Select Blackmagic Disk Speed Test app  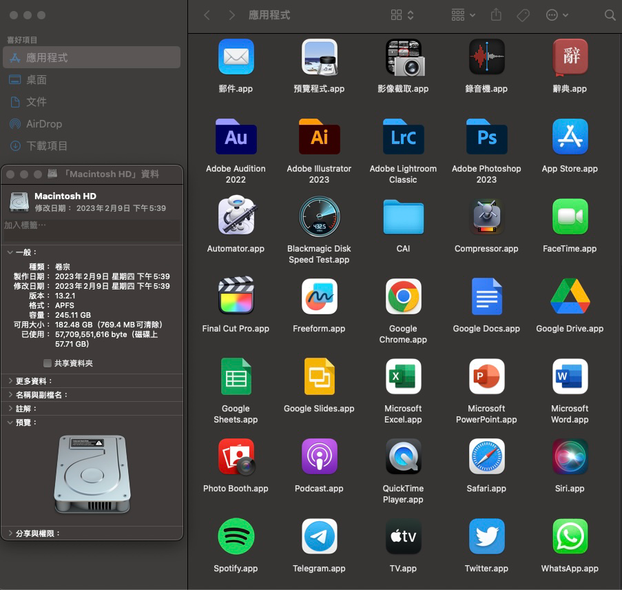click(x=320, y=216)
